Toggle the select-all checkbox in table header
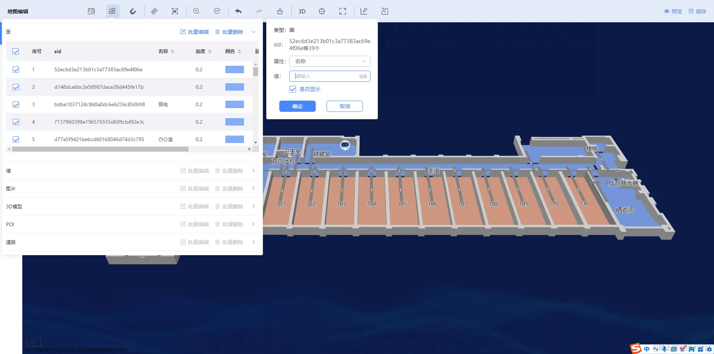714x354 pixels. [x=16, y=52]
